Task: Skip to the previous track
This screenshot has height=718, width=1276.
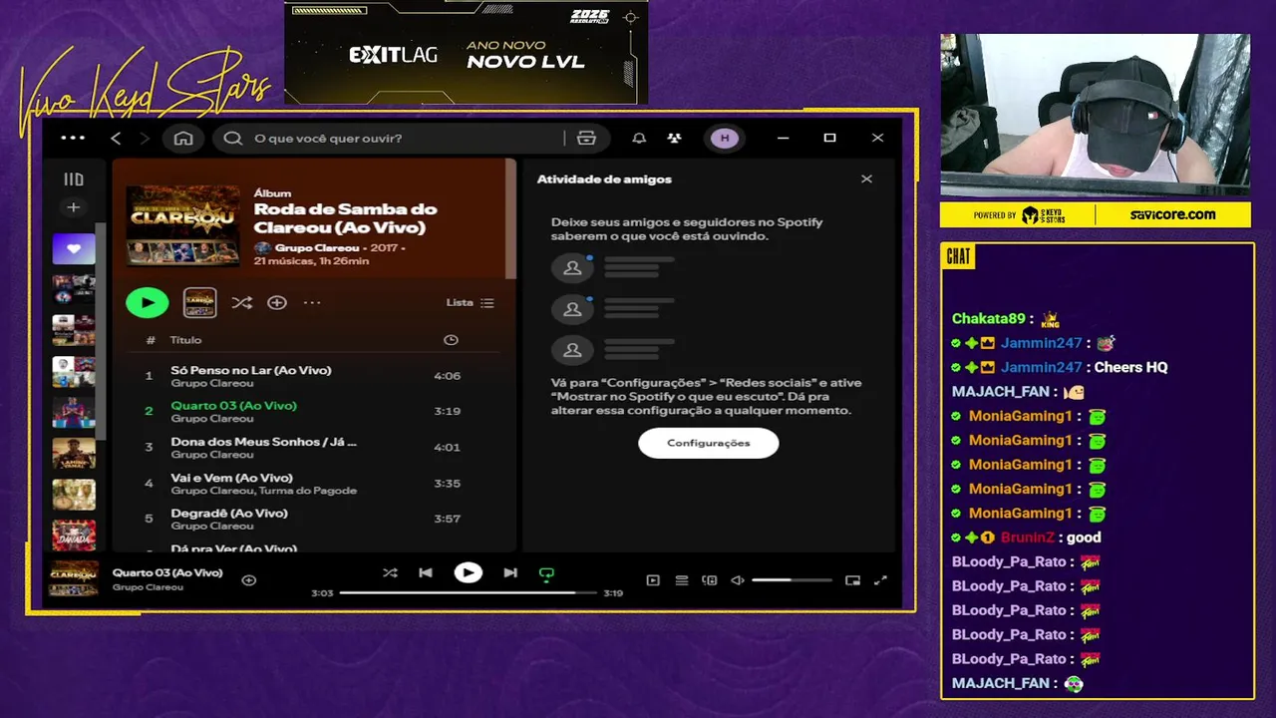Action: click(x=426, y=572)
